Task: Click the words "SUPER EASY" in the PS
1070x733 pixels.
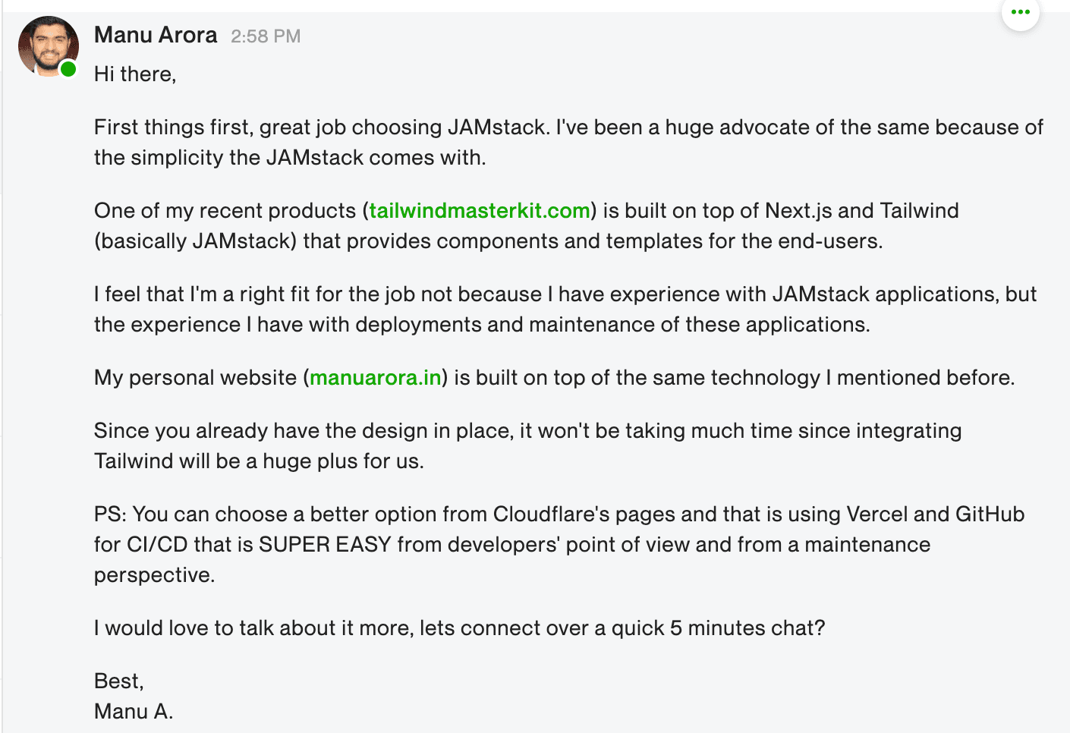Action: (325, 544)
